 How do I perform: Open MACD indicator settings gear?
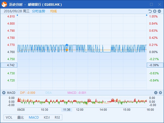tap(160, 93)
